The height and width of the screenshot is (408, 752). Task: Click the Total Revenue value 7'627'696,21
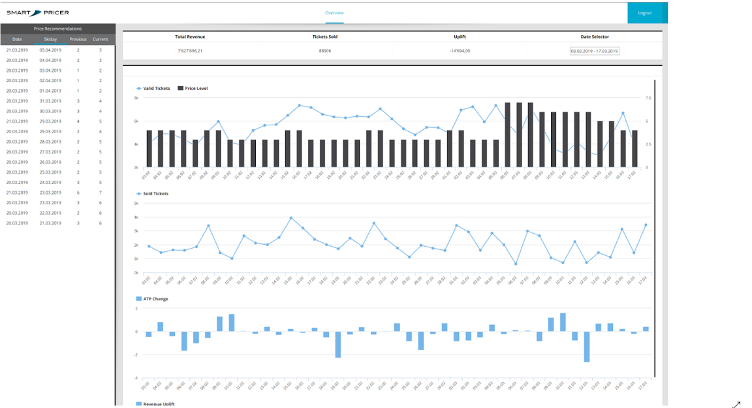point(190,51)
